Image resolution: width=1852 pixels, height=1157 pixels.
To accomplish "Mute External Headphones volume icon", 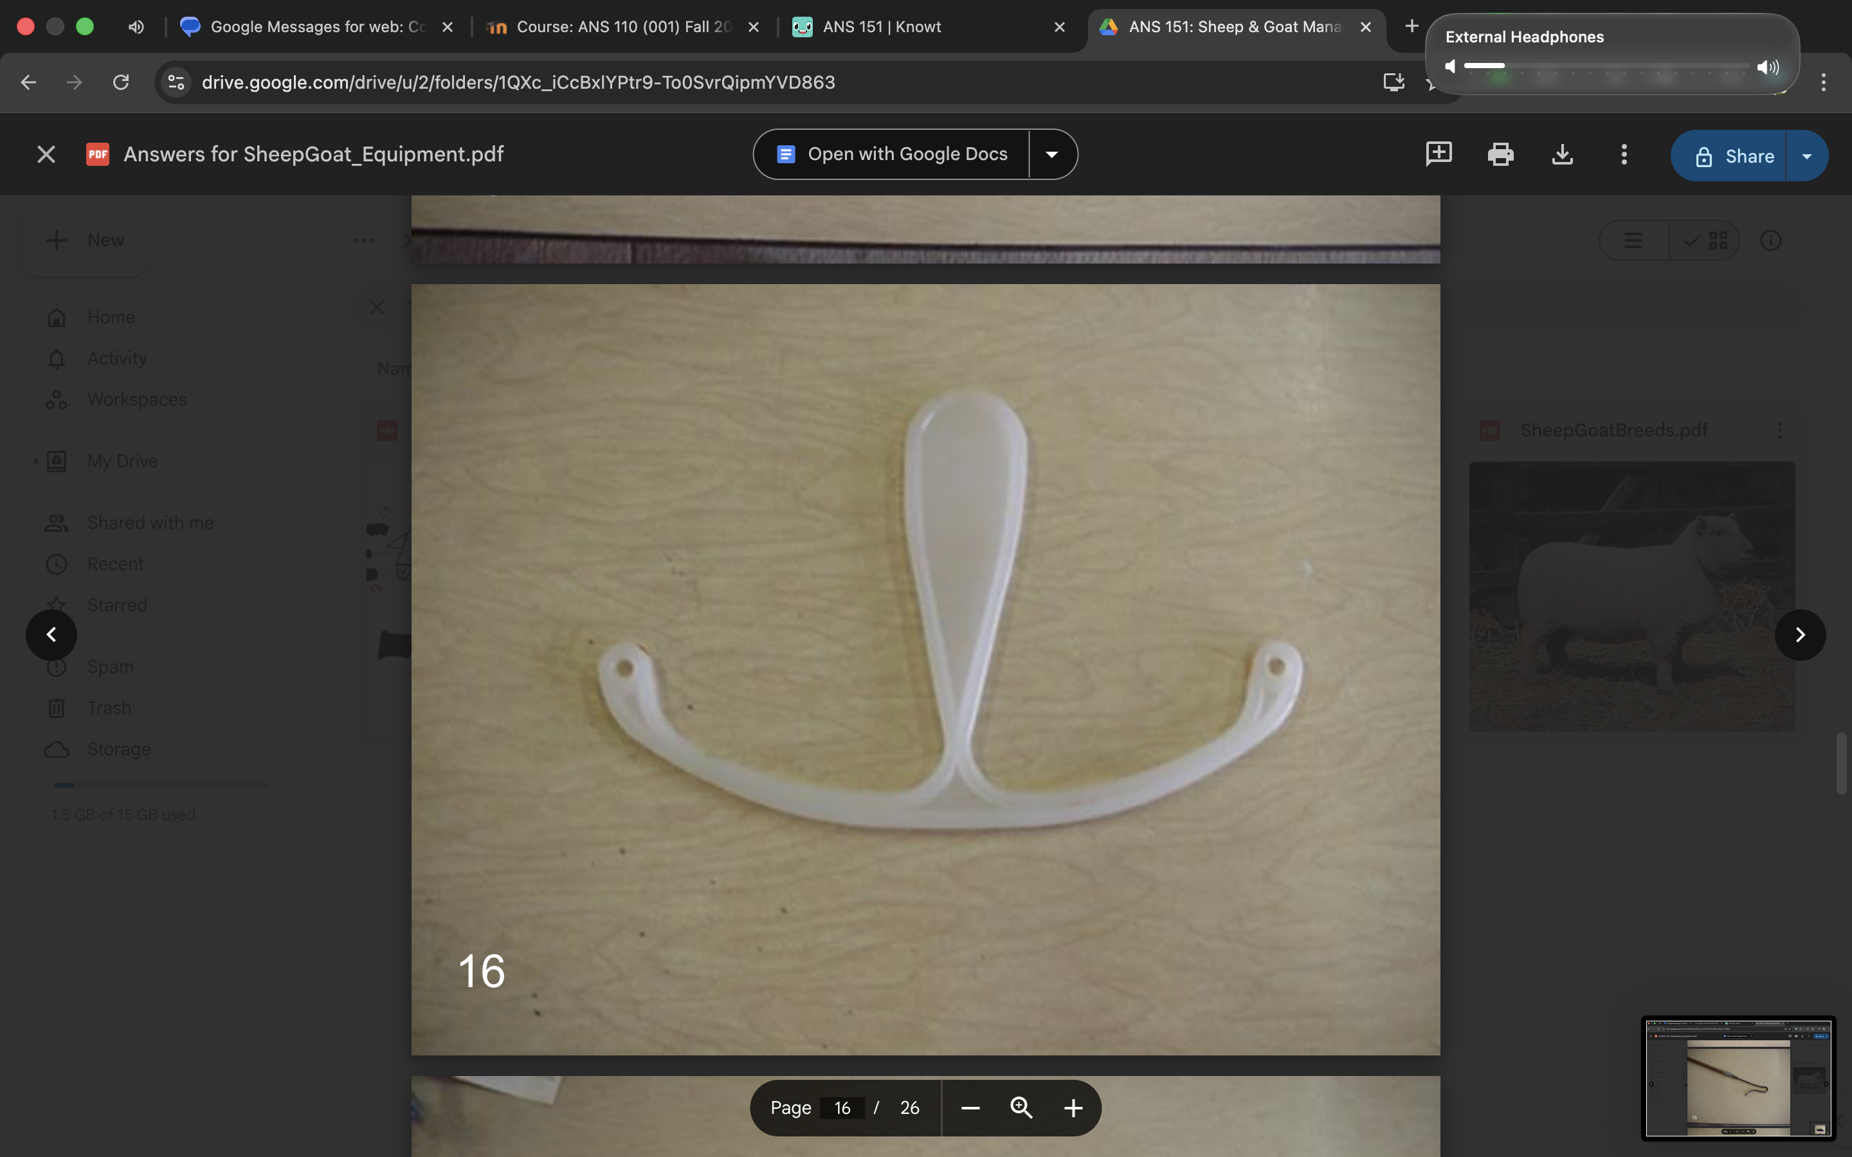I will pos(1449,67).
